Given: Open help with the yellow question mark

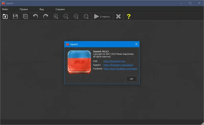Looking at the screenshot, I should [129, 17].
